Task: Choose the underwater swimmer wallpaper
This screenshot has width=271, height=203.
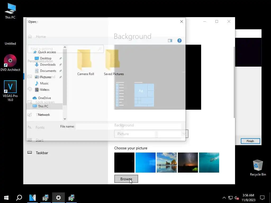Action: coord(209,163)
